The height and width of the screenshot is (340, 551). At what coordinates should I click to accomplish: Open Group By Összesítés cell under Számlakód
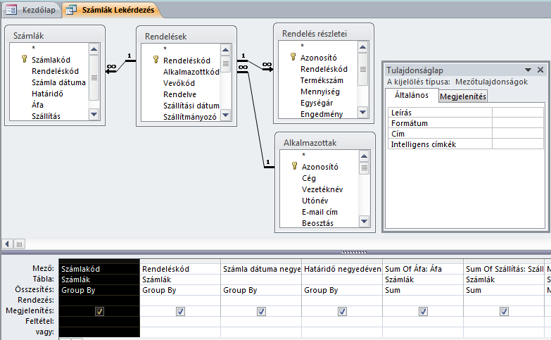click(99, 290)
